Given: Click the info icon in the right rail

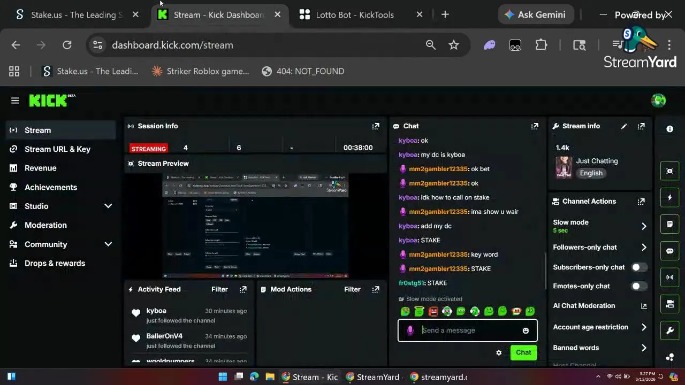Looking at the screenshot, I should pos(669,129).
